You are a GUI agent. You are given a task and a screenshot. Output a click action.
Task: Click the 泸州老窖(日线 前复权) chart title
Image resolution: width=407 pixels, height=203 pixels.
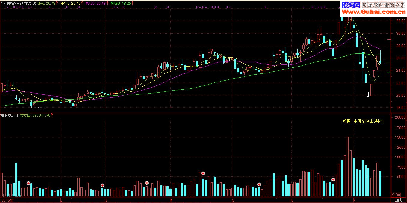pos(18,4)
